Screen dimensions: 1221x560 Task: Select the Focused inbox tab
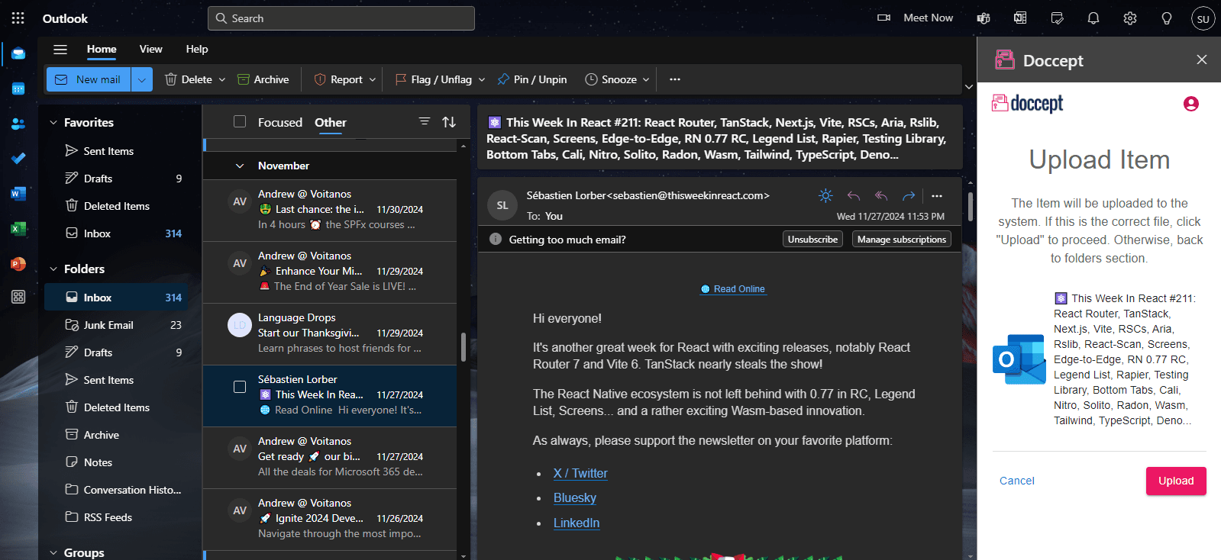pyautogui.click(x=280, y=122)
